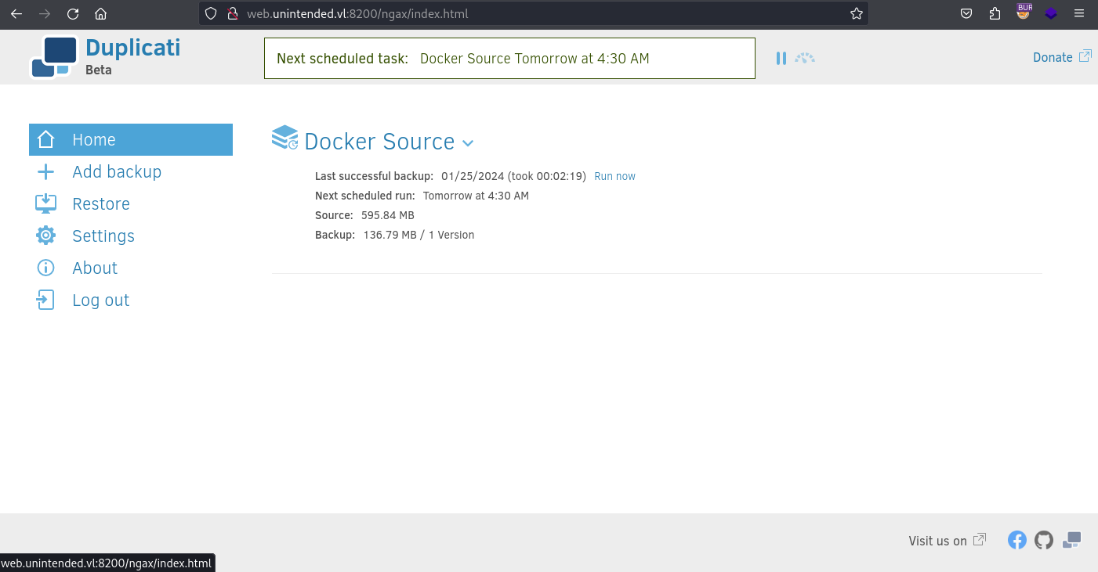Click the '136.79 MB / 1 Version' text

[419, 235]
